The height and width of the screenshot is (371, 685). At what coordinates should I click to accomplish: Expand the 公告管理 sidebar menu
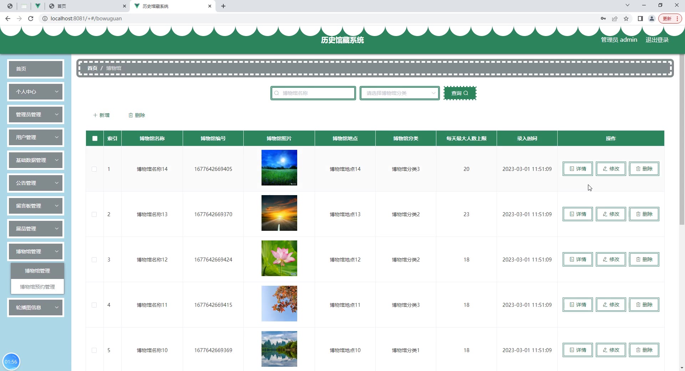[36, 183]
